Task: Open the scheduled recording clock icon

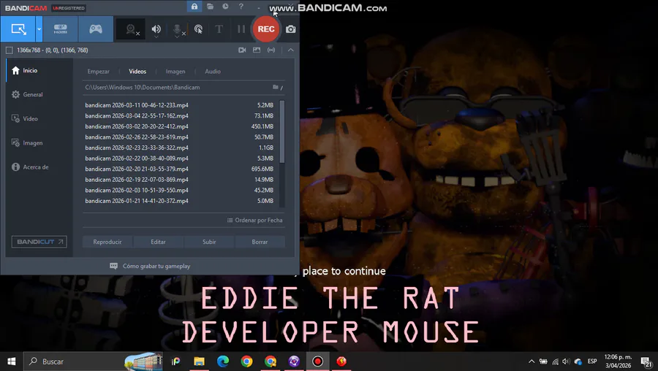Action: pos(225,7)
